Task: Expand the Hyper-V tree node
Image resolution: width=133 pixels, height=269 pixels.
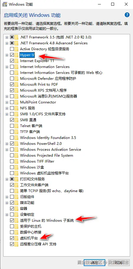Action: (x=7, y=55)
